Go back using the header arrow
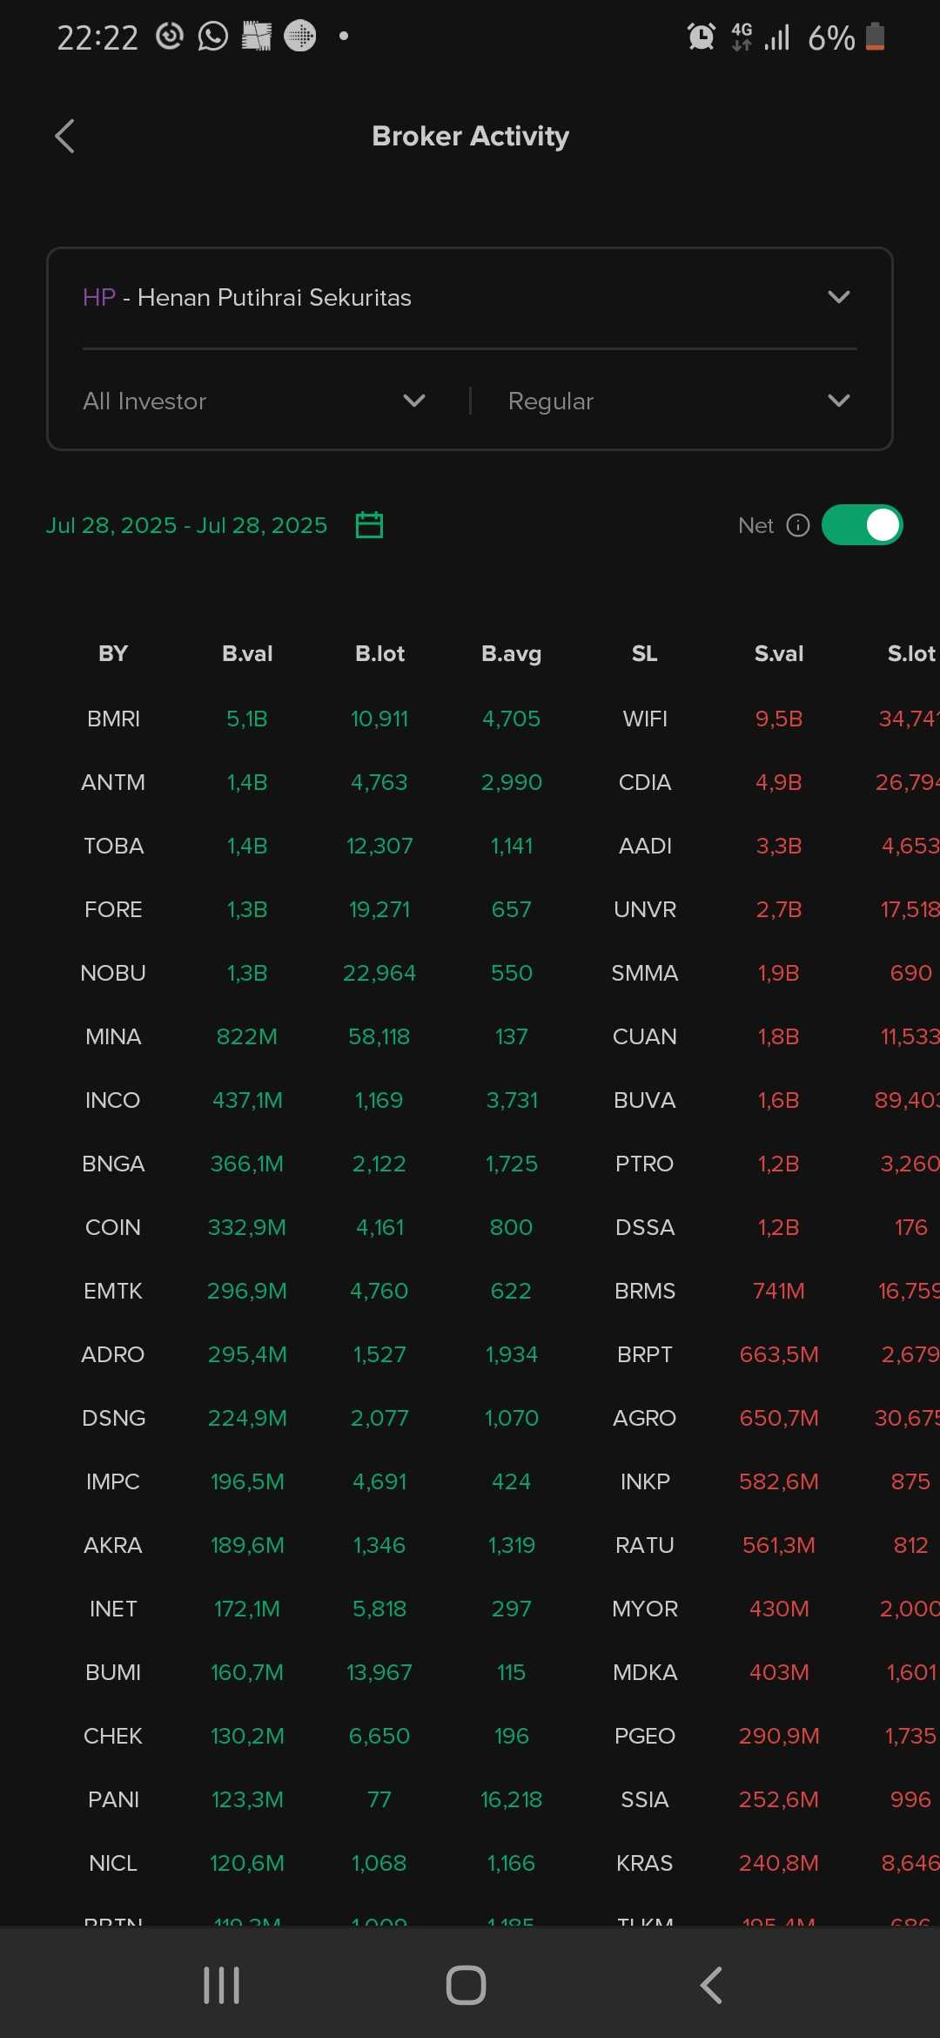940x2038 pixels. click(65, 136)
